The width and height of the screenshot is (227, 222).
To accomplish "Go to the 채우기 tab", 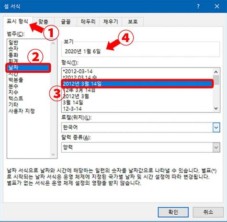I will (111, 22).
